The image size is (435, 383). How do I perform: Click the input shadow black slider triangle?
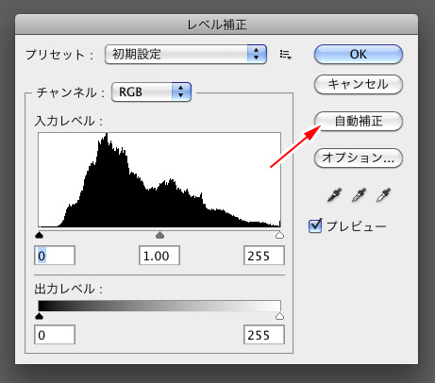coord(39,235)
